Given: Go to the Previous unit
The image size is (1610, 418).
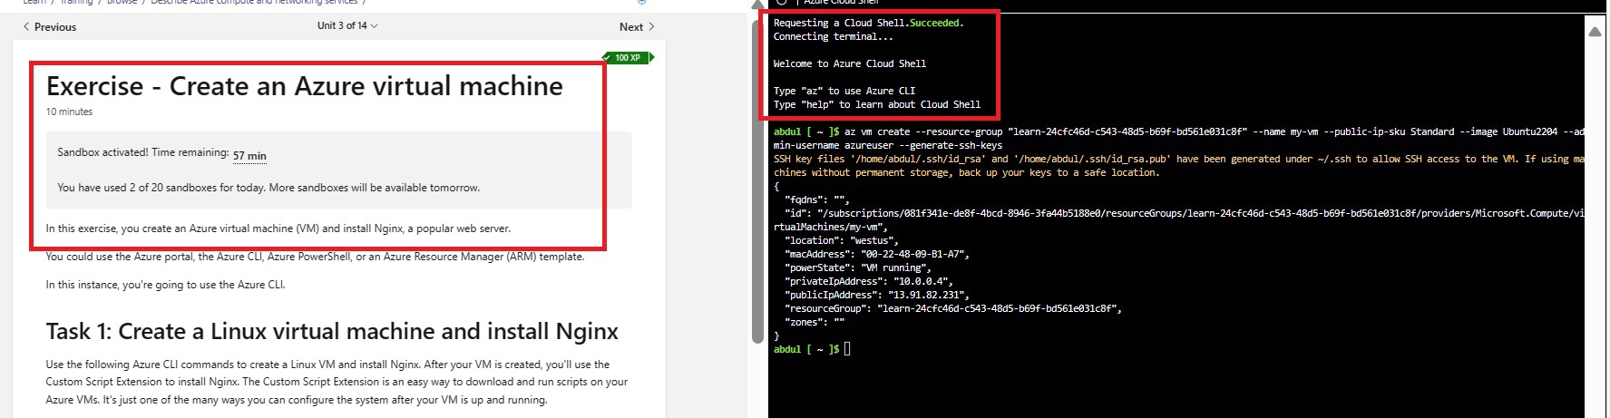Looking at the screenshot, I should [50, 27].
